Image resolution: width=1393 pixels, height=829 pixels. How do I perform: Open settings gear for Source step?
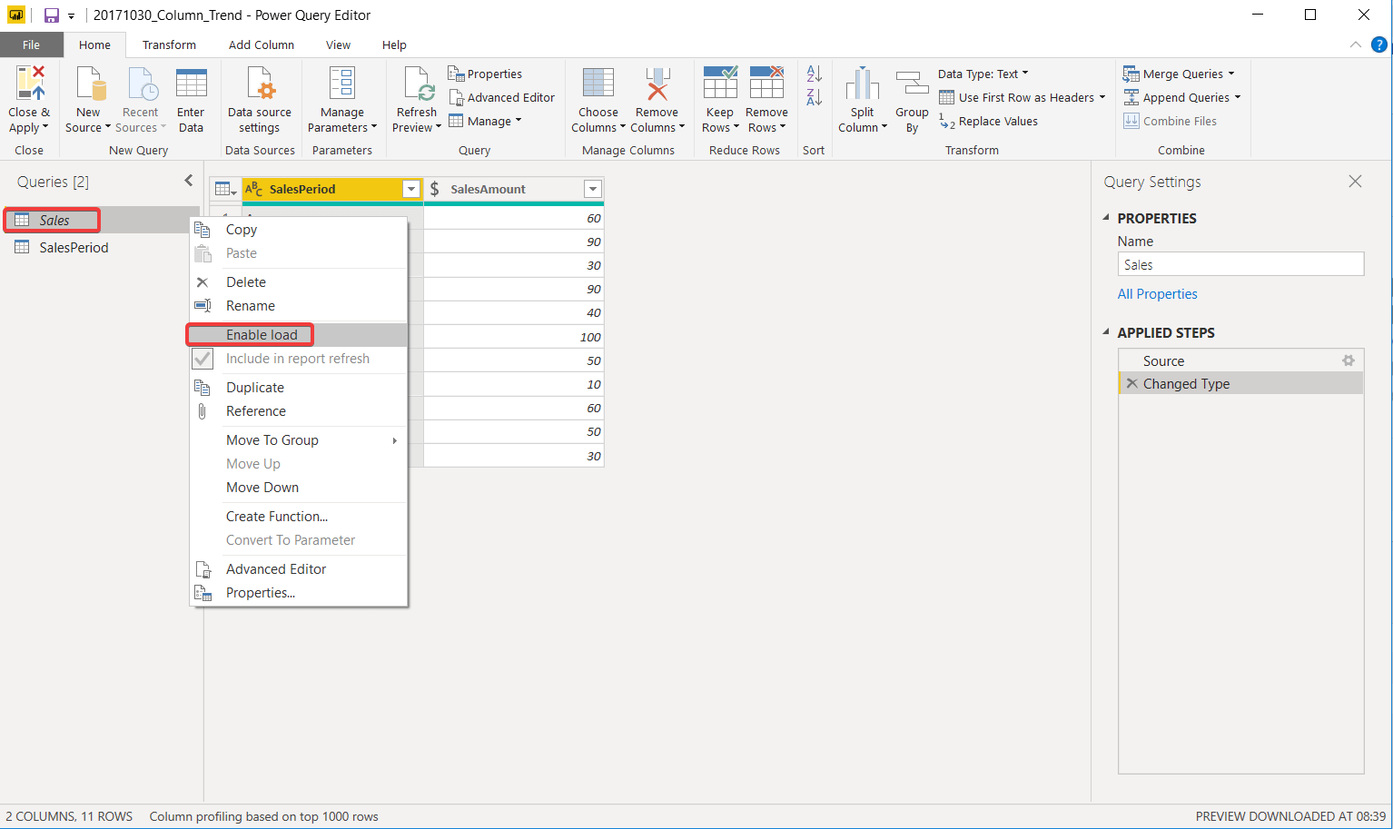point(1349,360)
